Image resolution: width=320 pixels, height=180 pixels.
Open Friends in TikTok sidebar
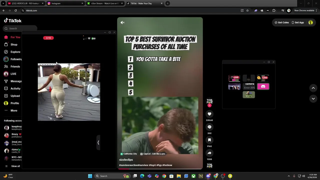[12, 66]
